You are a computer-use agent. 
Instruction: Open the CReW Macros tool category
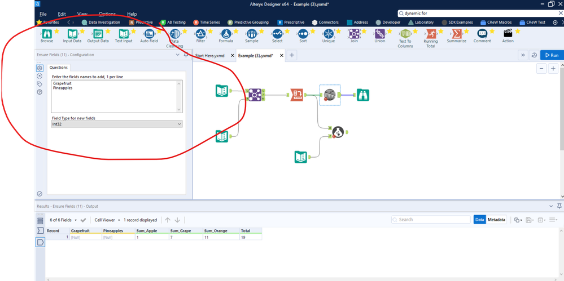[x=495, y=23]
